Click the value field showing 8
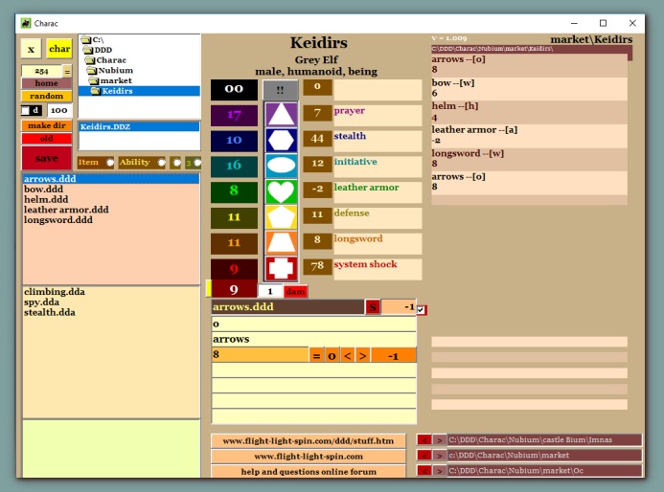Viewport: 664px width, 492px height. 259,355
